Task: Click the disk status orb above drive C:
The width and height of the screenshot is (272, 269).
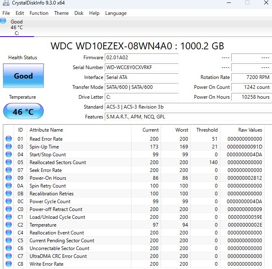Action: [x=3, y=21]
